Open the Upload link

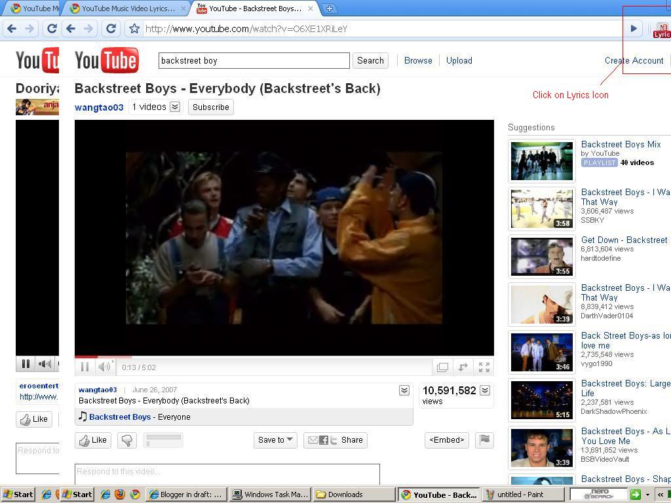click(x=459, y=61)
